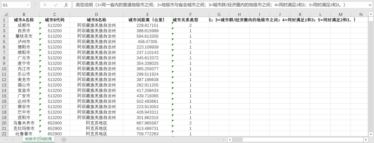Click the tab bar split handle dots
374x143 pixels.
coord(223,140)
